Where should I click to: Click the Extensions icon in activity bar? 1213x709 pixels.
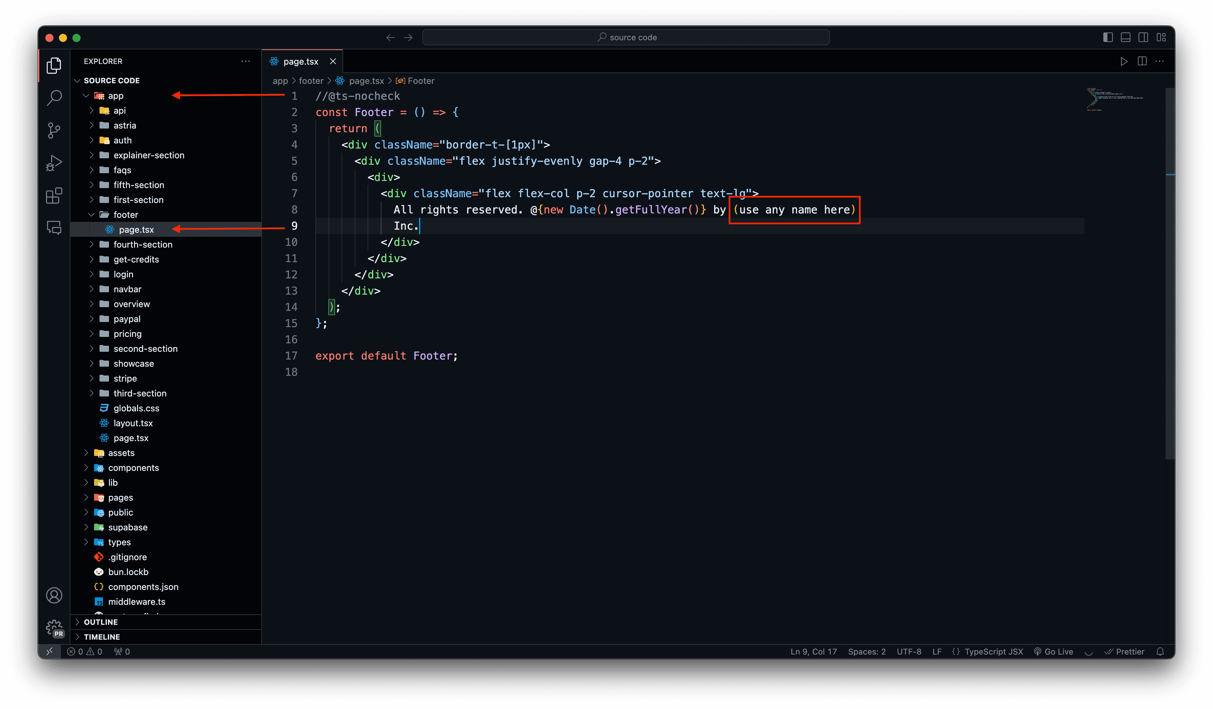53,195
